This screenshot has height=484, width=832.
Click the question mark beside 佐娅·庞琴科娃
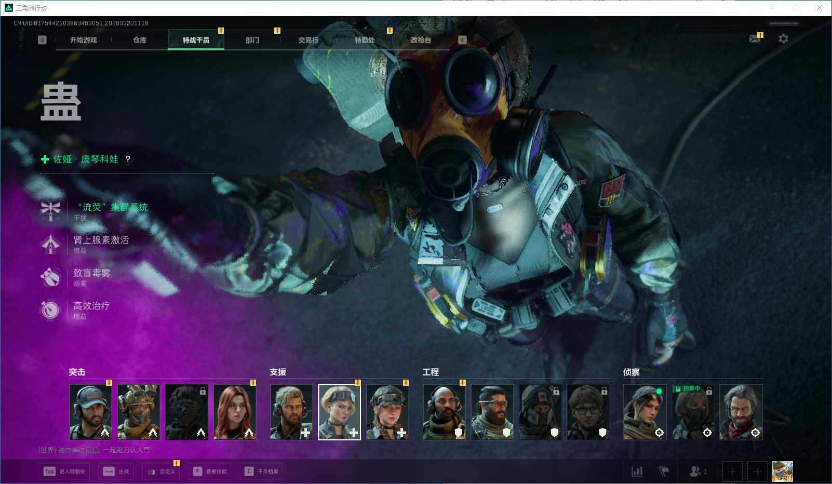128,159
